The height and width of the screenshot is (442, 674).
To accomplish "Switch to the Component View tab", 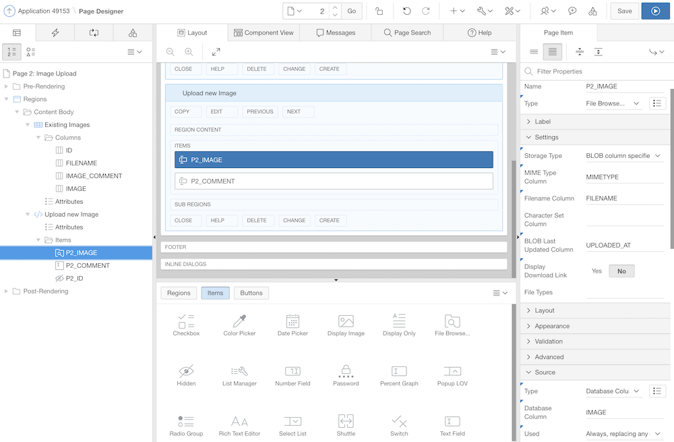I will 264,32.
